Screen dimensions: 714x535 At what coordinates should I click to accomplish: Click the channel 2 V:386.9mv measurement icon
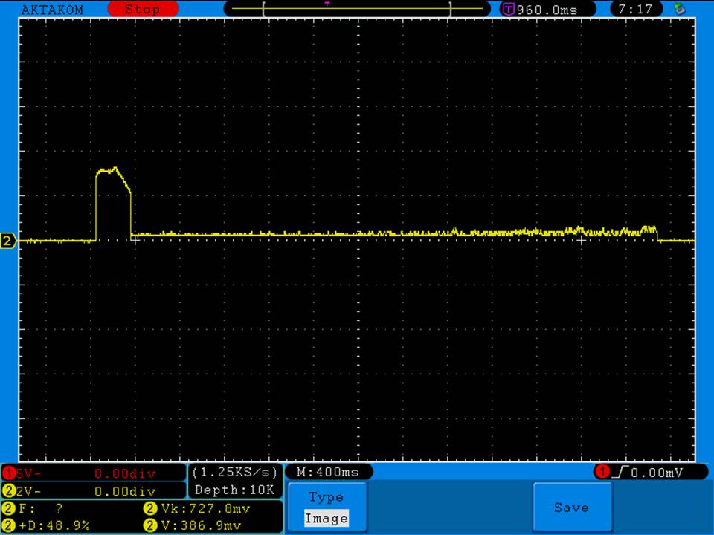[149, 525]
